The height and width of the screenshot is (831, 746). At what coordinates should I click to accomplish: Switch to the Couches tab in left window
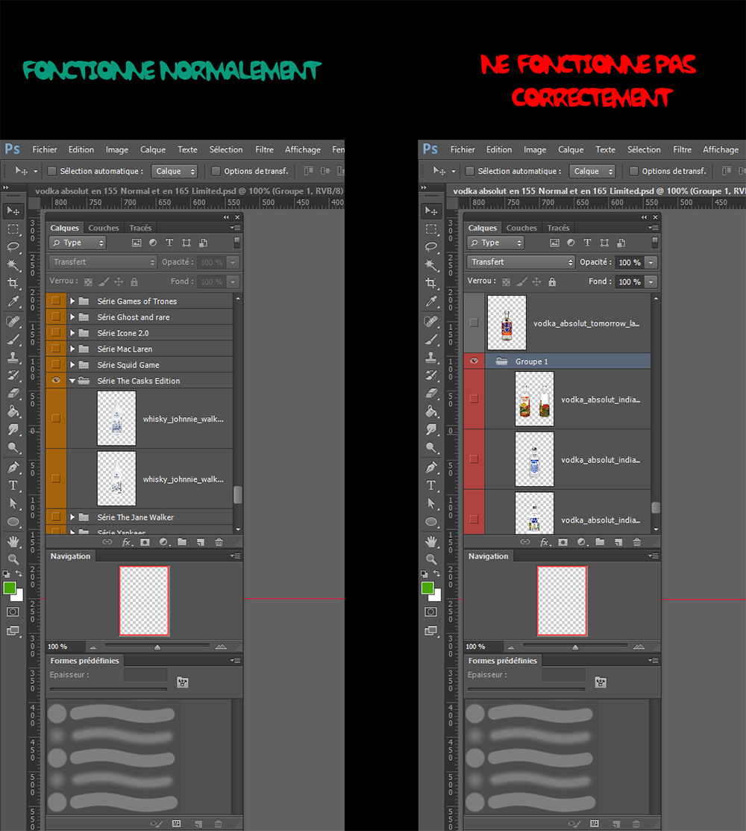tap(104, 228)
